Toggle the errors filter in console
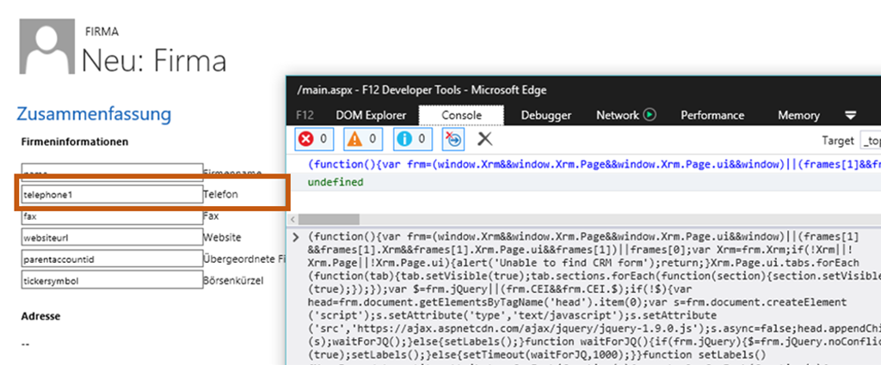Screen dimensions: 881x365 click(x=314, y=138)
